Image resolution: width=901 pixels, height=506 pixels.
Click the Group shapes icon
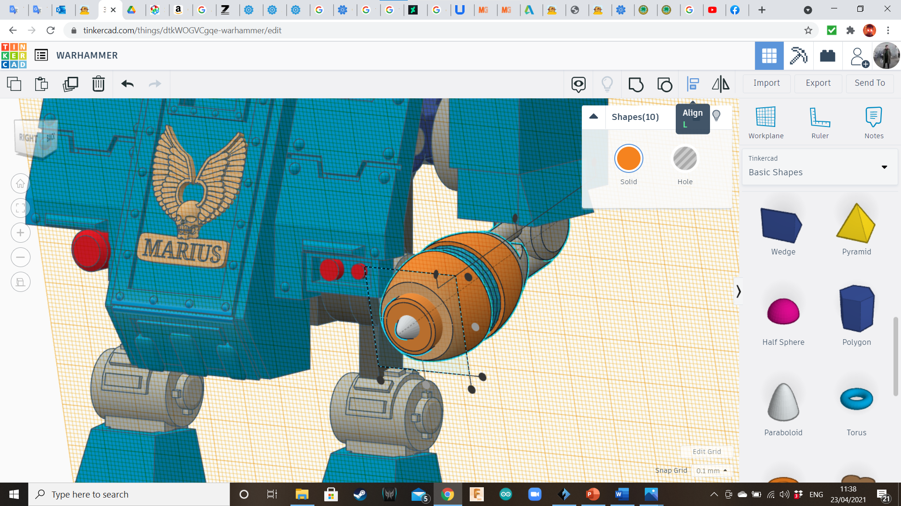tap(636, 84)
